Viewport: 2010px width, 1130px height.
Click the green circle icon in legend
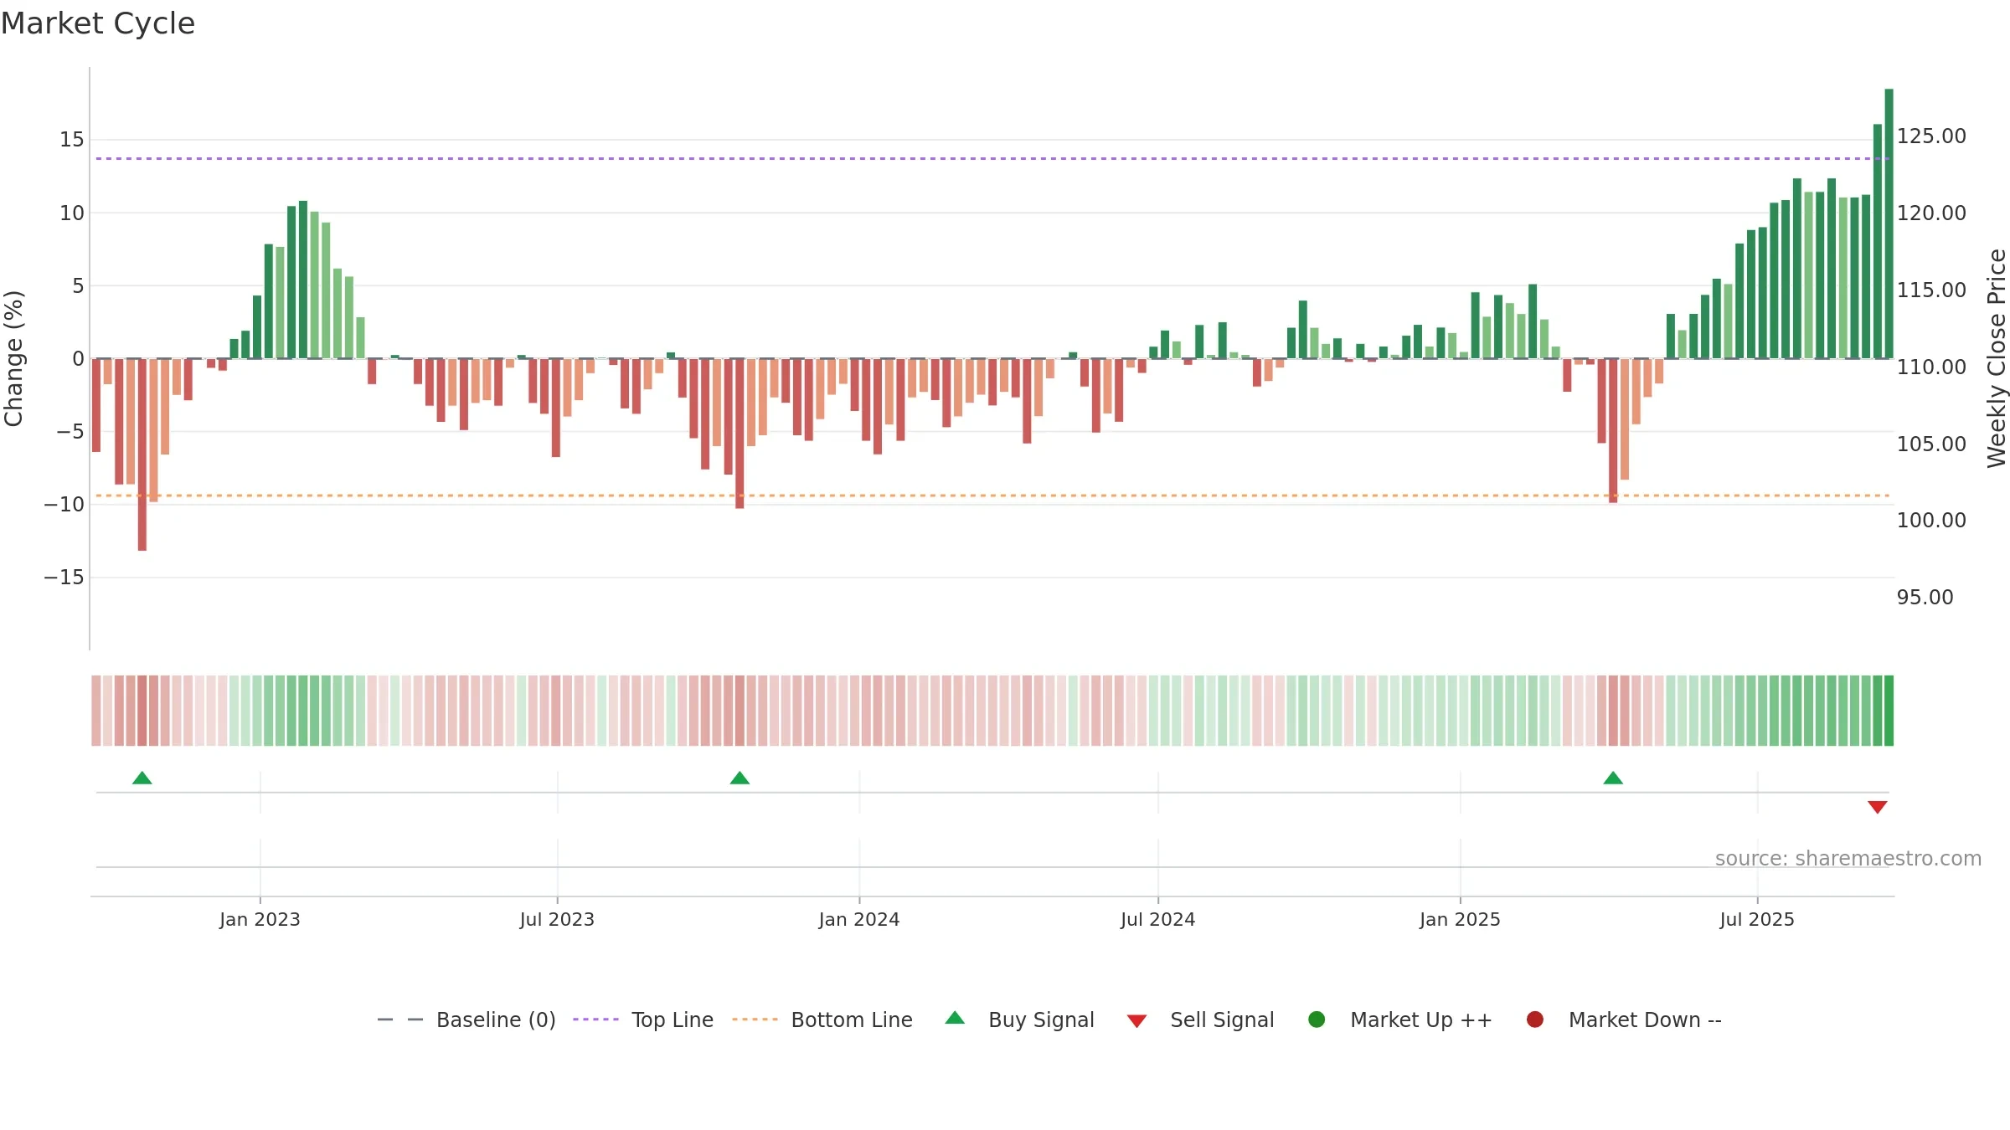point(1317,1020)
